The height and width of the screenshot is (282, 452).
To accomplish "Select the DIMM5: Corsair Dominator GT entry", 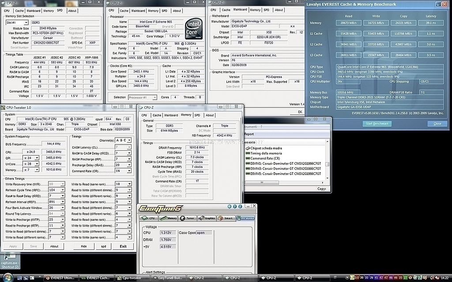I will point(283,174).
